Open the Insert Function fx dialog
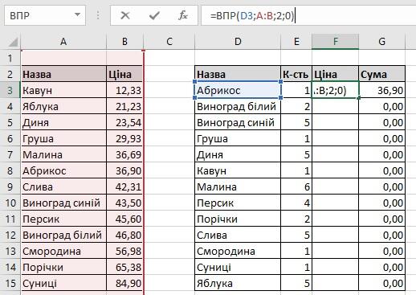416x295 pixels. [x=183, y=15]
